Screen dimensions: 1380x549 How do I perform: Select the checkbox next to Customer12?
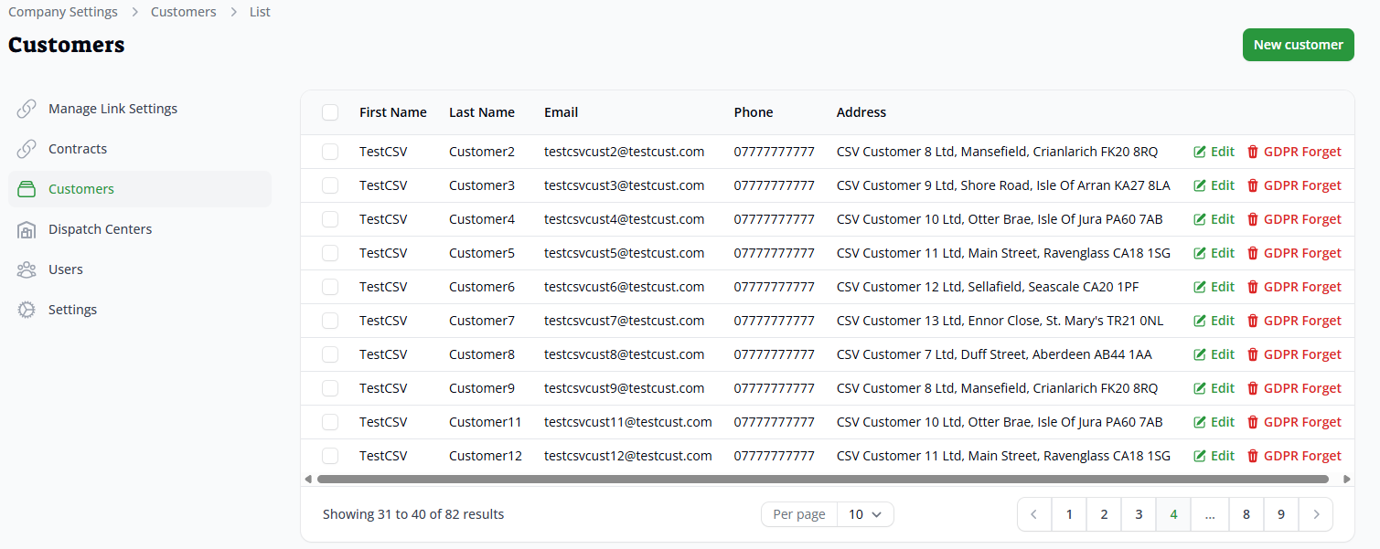click(x=330, y=456)
